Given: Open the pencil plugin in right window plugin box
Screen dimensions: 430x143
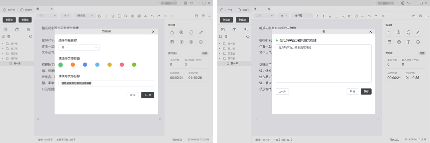Looking at the screenshot, I should point(418,32).
